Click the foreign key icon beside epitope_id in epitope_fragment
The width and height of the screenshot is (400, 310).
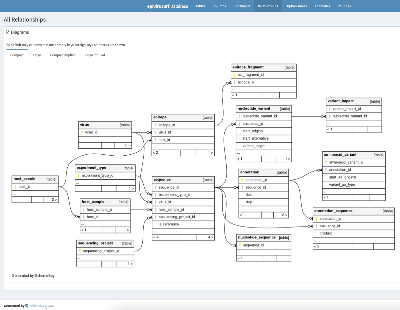(x=234, y=82)
